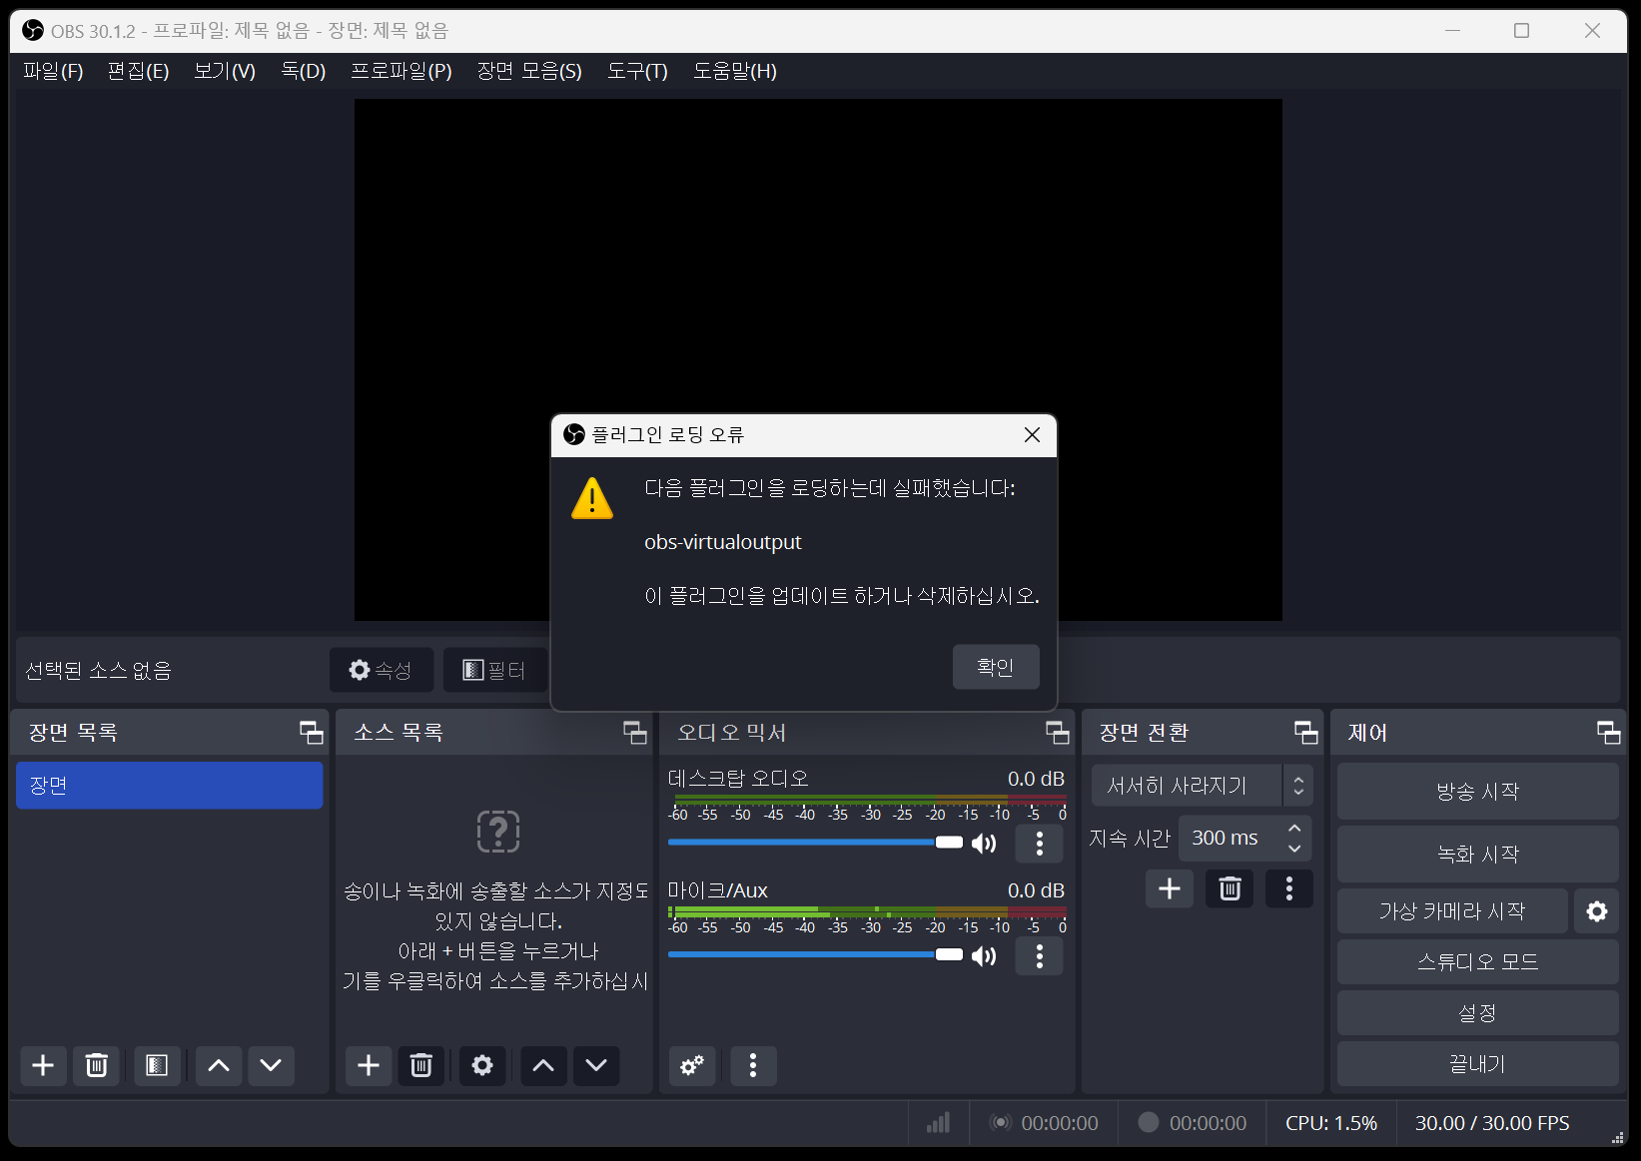Open the 편집(E) menu
This screenshot has height=1161, width=1641.
(138, 71)
